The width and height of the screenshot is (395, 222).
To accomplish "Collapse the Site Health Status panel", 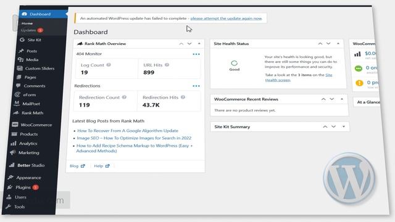I will pyautogui.click(x=338, y=44).
